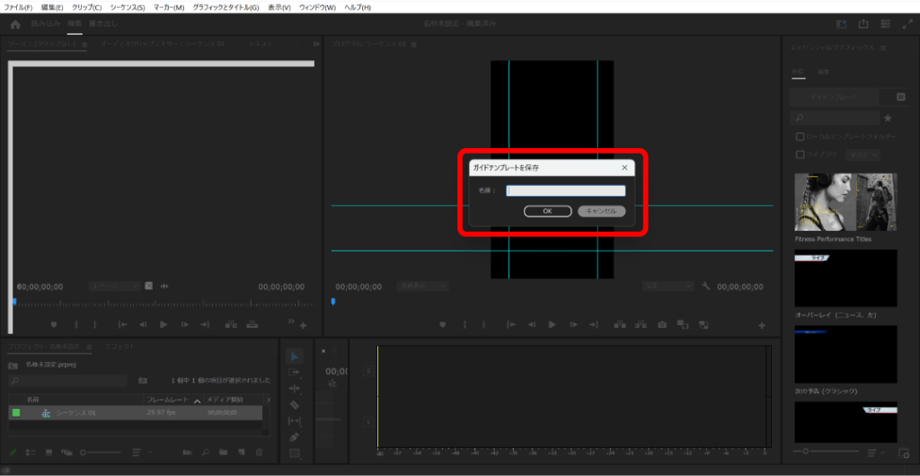Click the 名前 text field in dialog
920x476 pixels.
click(x=565, y=190)
